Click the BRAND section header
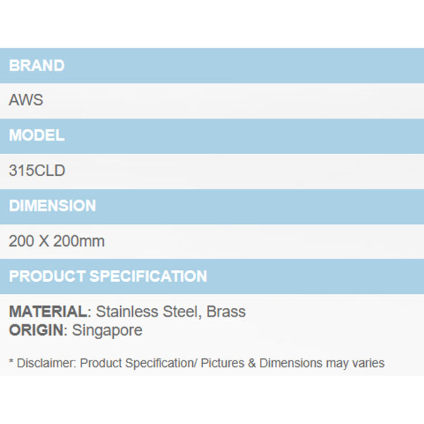 tap(37, 66)
